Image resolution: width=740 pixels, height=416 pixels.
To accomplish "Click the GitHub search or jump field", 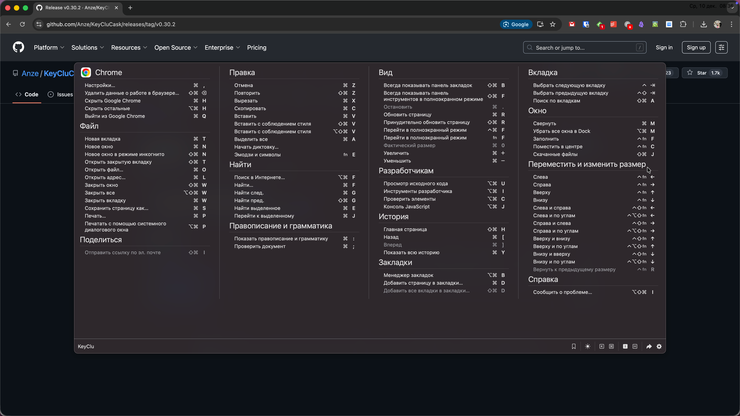I will pos(584,47).
